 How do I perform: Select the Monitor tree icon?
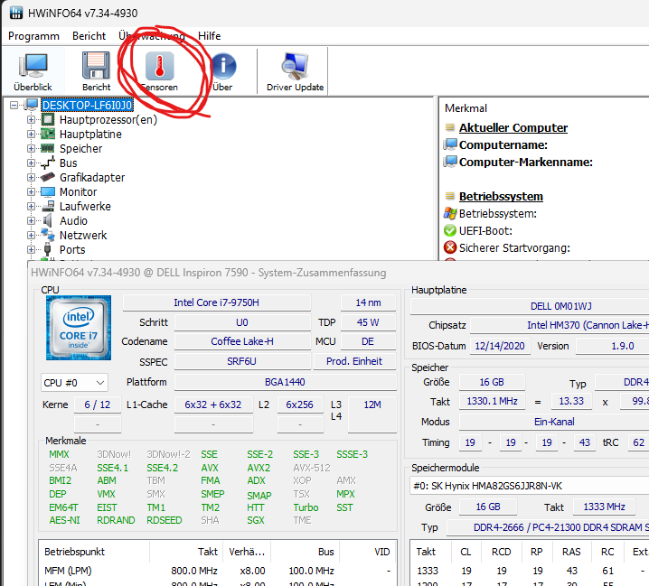coord(48,192)
